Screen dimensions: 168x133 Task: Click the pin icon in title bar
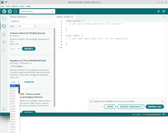(x=6, y=2)
